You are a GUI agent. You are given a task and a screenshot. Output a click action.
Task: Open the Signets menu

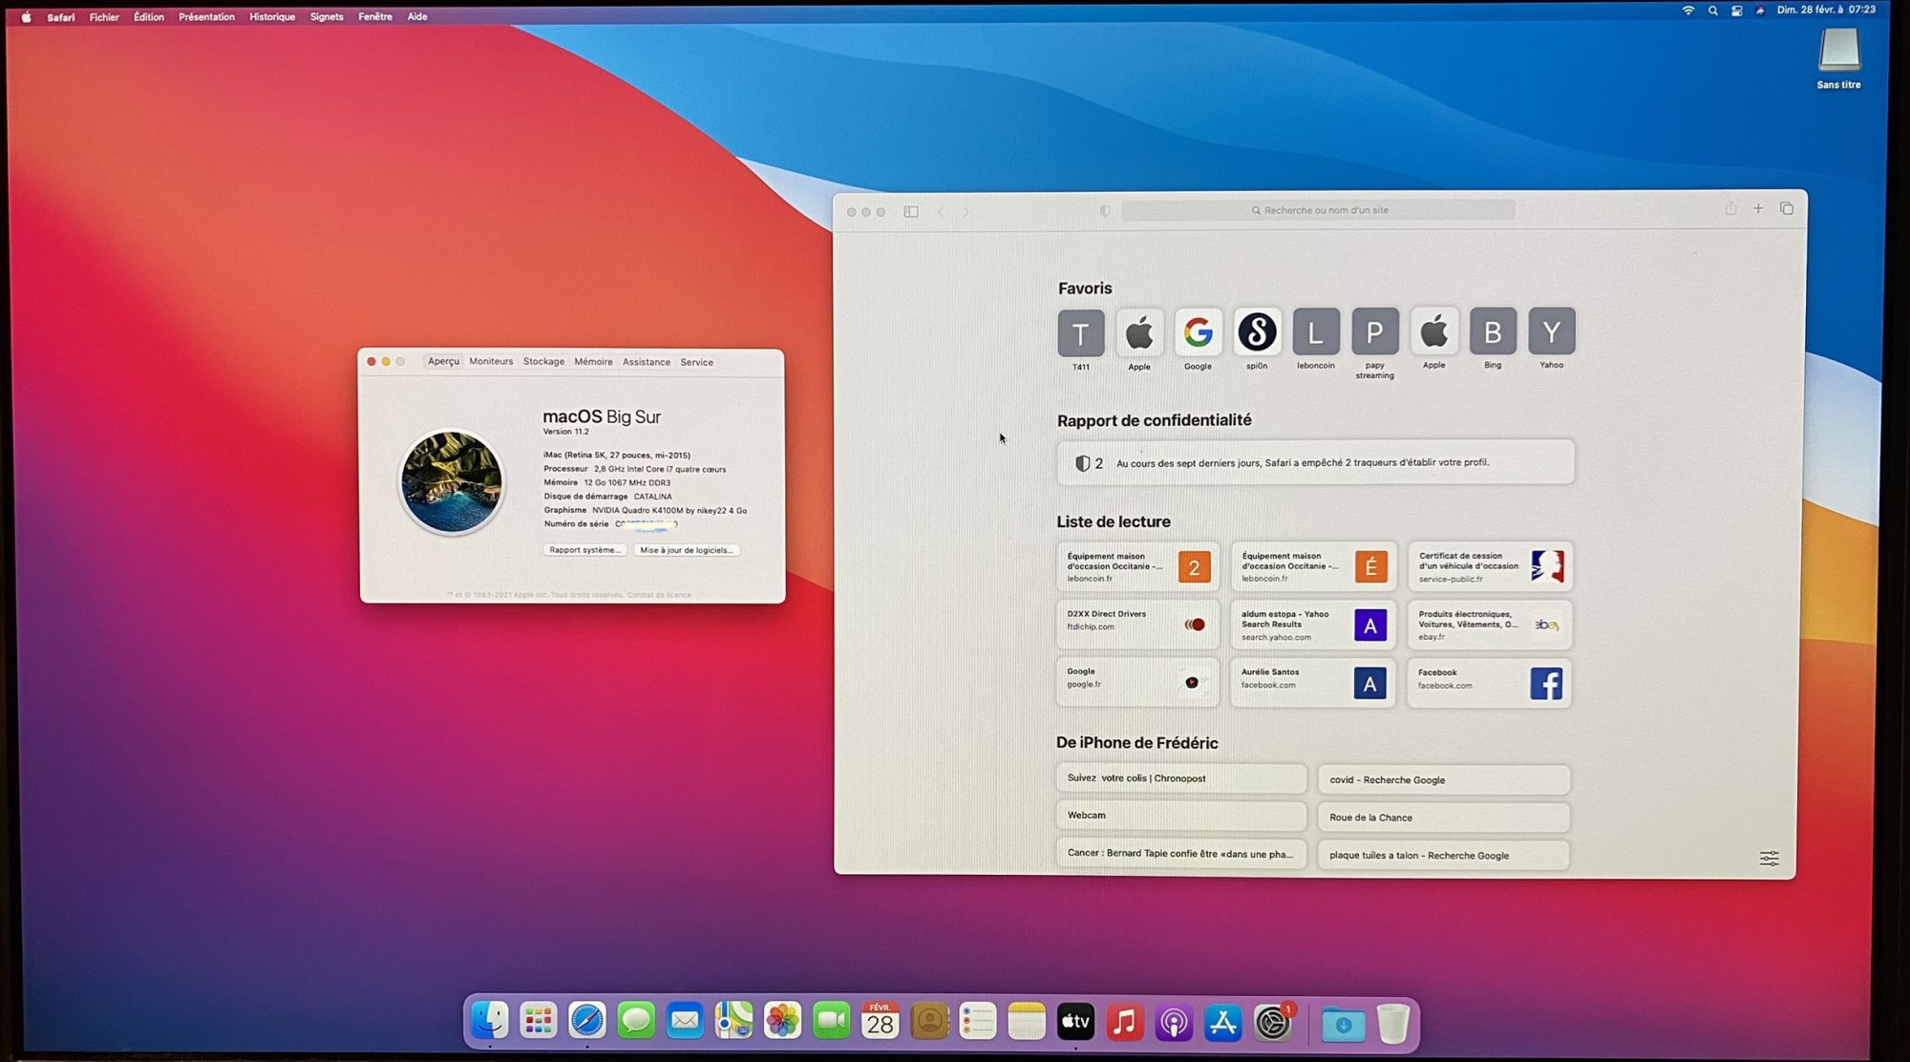[x=327, y=17]
